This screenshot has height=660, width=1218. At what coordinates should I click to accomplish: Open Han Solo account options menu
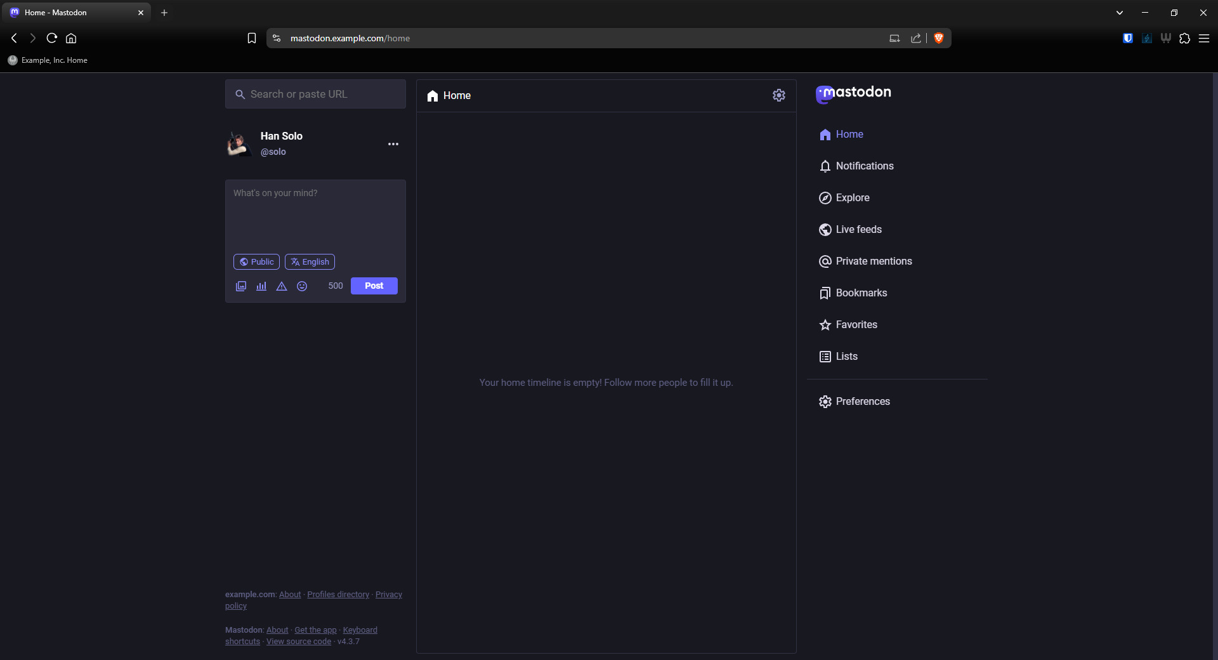click(x=393, y=144)
